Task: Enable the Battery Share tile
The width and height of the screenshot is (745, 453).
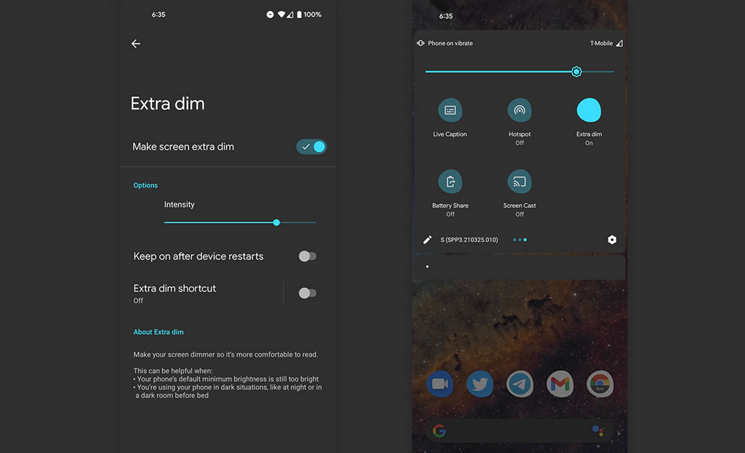Action: pyautogui.click(x=450, y=182)
